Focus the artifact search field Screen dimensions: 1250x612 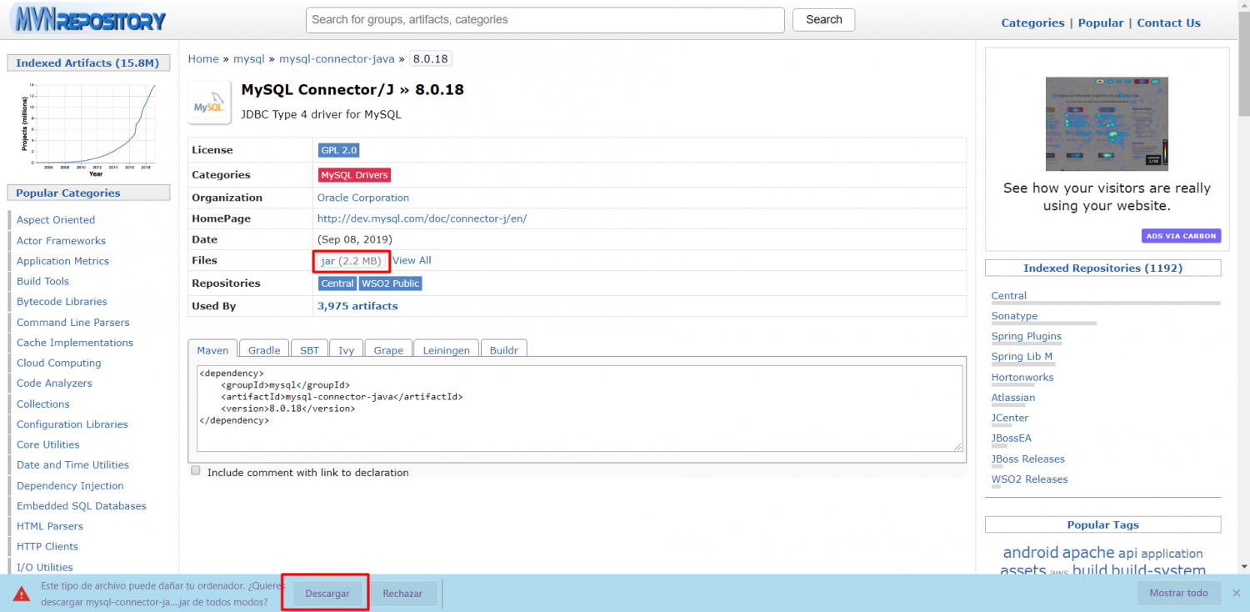(x=545, y=20)
